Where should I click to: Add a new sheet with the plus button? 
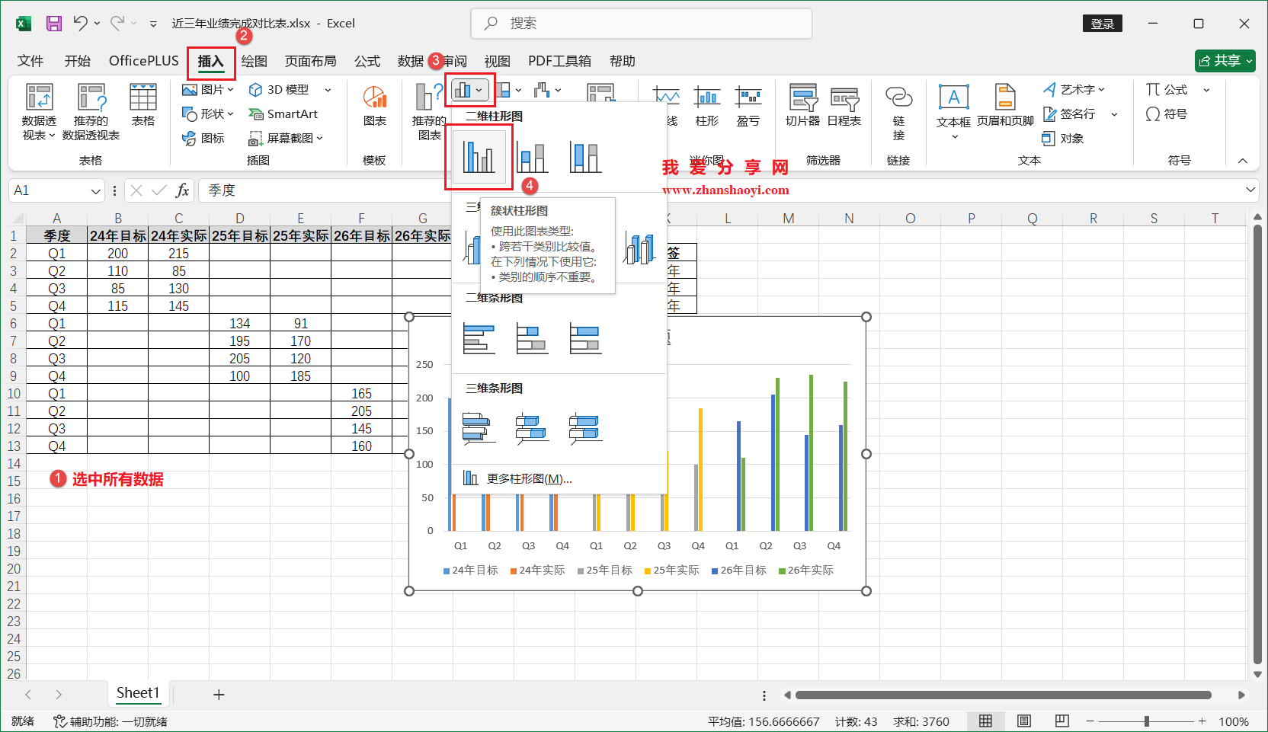[219, 694]
